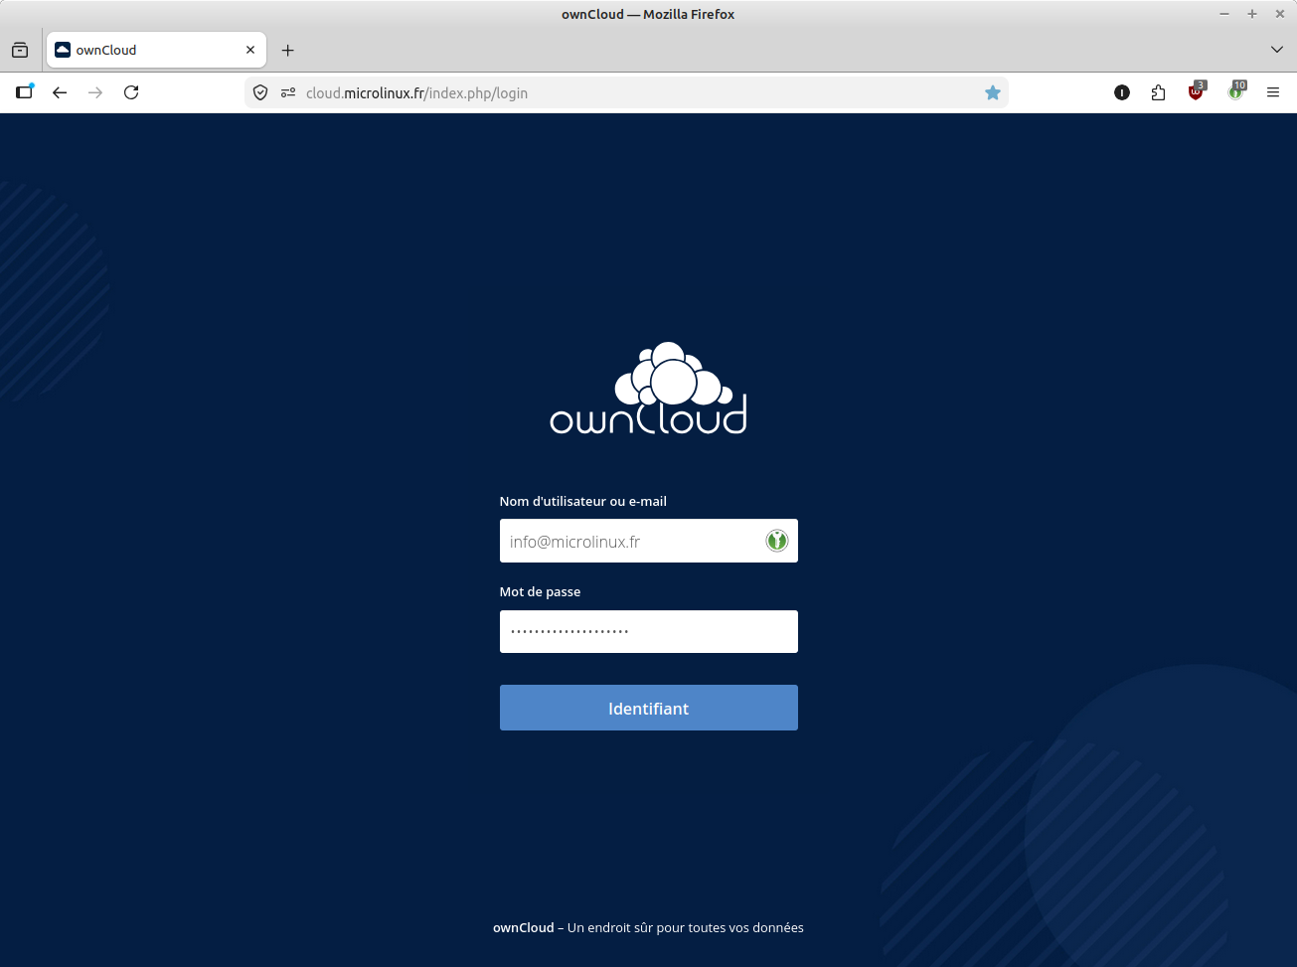The image size is (1297, 967).
Task: Open the extensions puzzle-piece icon
Action: point(1158,92)
